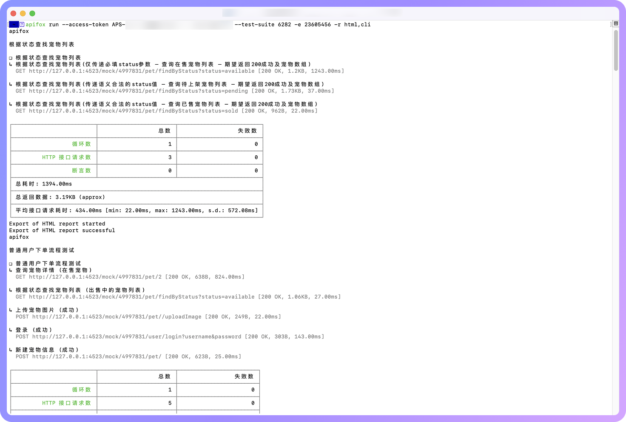The image size is (626, 422).
Task: Click the GET URL ending 'status=available [200 OK, 1.2KB'
Action: click(x=180, y=71)
